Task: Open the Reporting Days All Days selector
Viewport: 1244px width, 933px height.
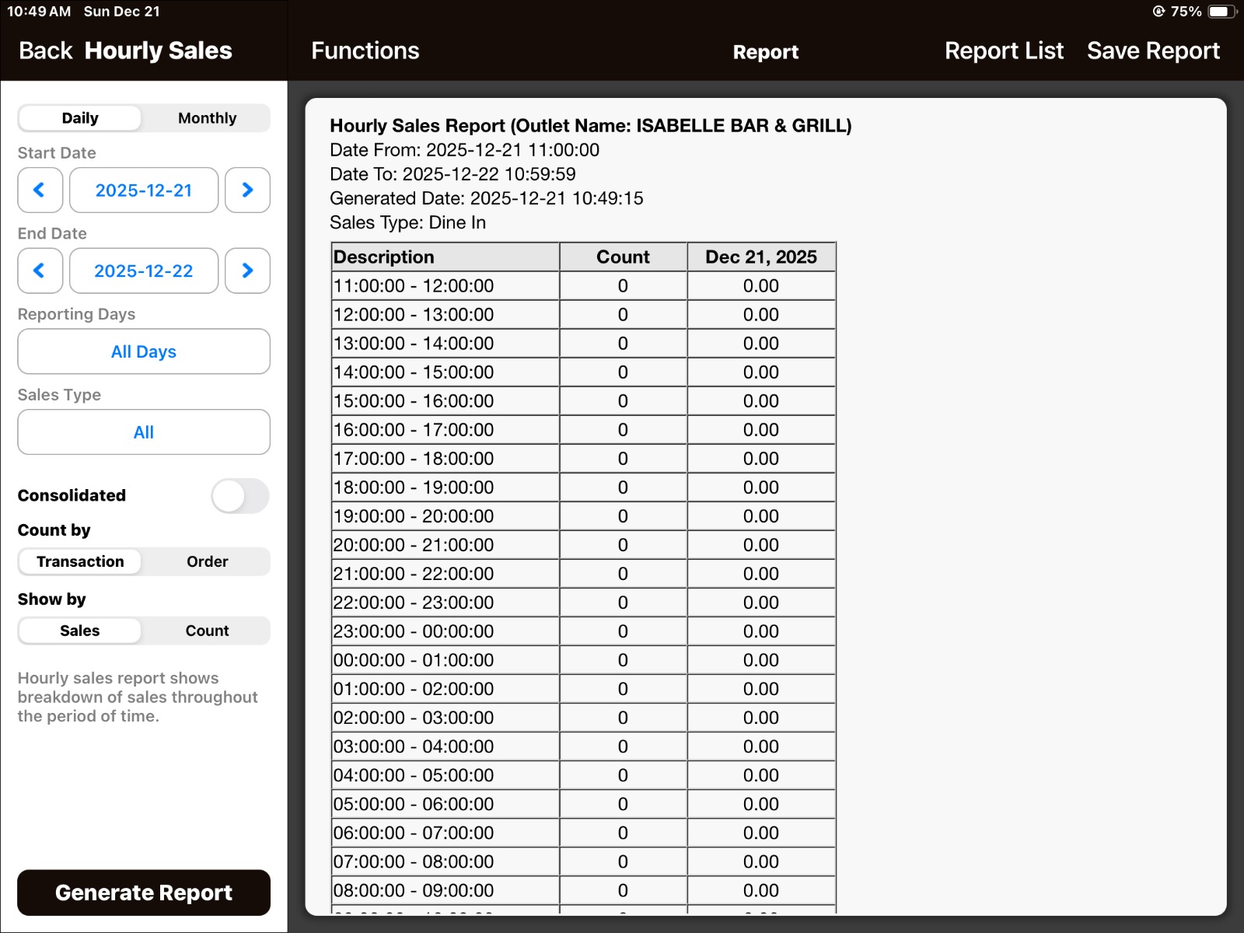Action: 144,351
